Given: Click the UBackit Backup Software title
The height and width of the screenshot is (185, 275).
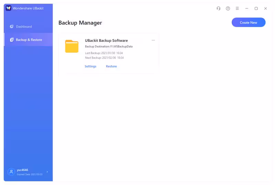Looking at the screenshot, I should [x=107, y=40].
